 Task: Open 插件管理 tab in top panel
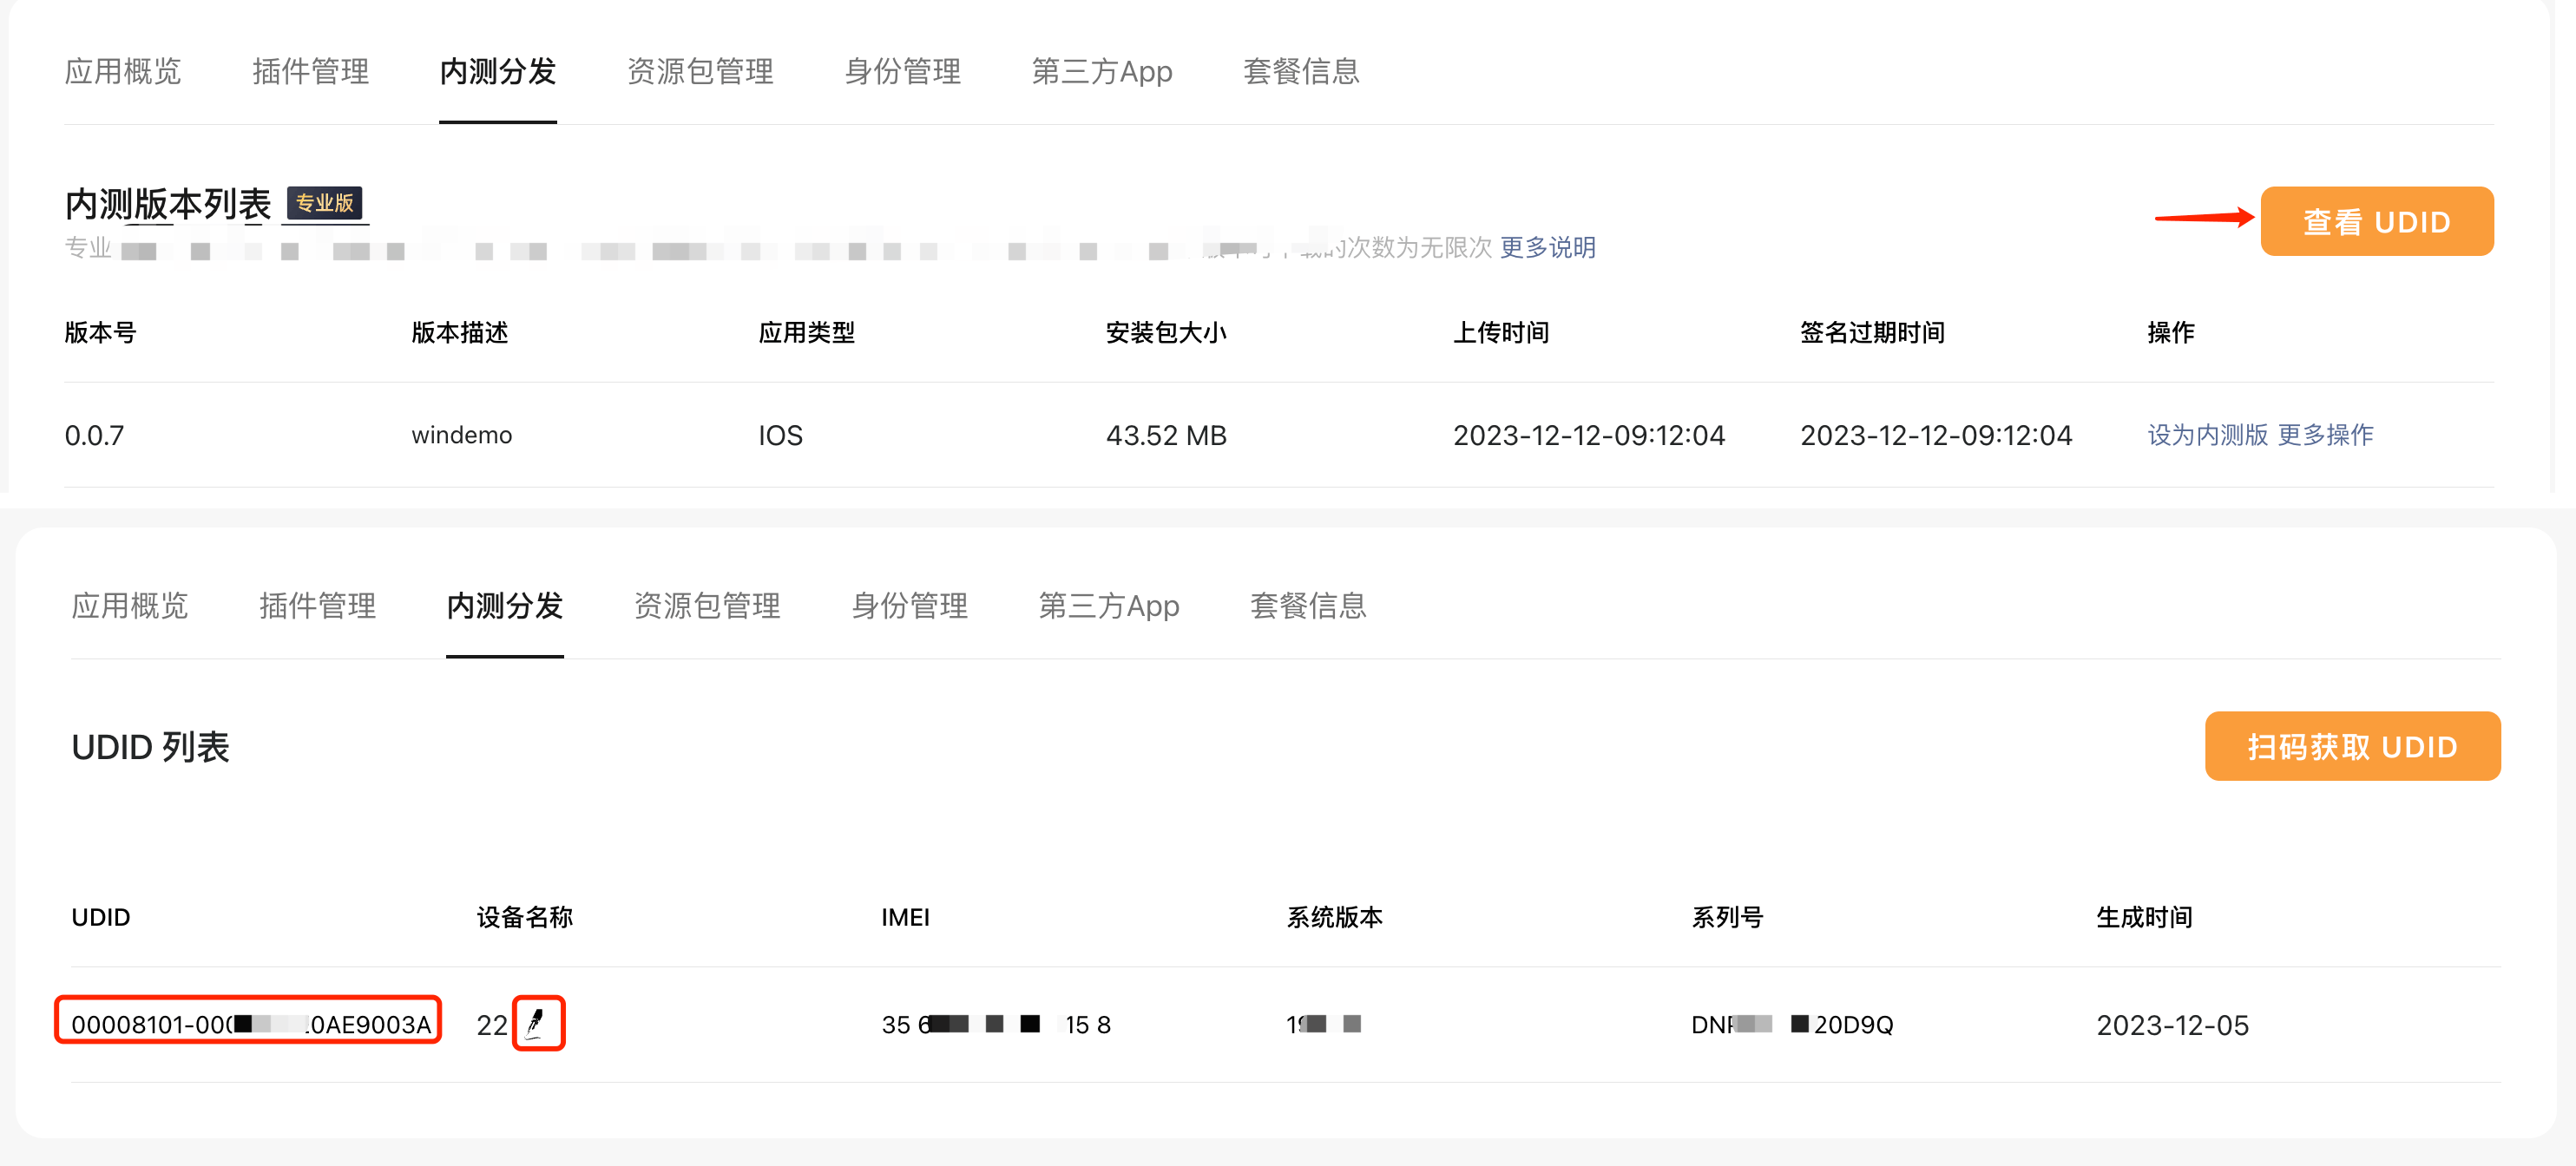[x=310, y=71]
